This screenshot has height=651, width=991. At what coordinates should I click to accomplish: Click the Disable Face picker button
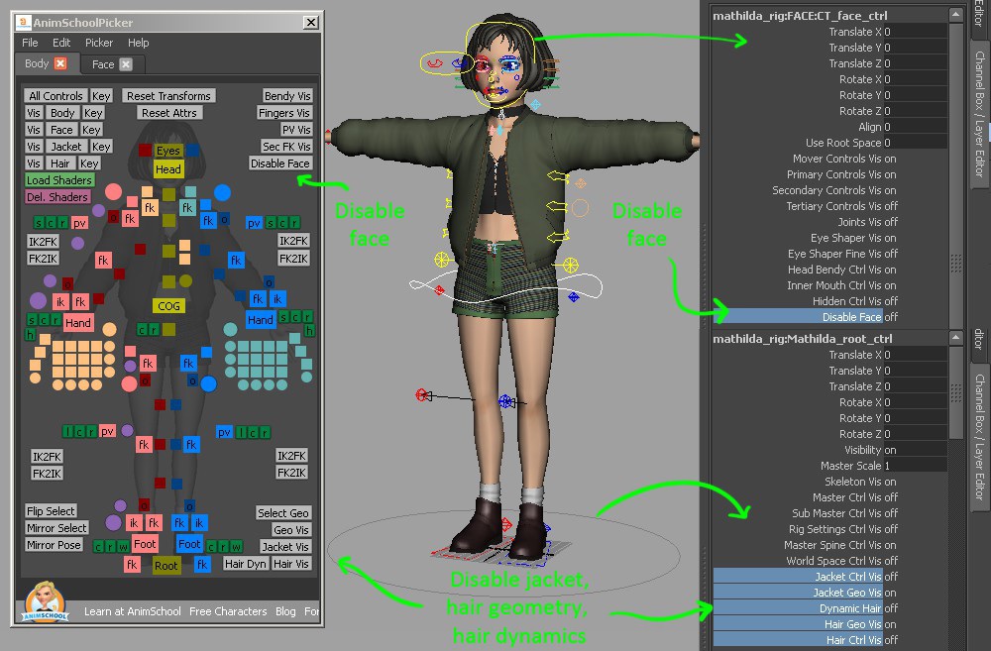coord(280,163)
